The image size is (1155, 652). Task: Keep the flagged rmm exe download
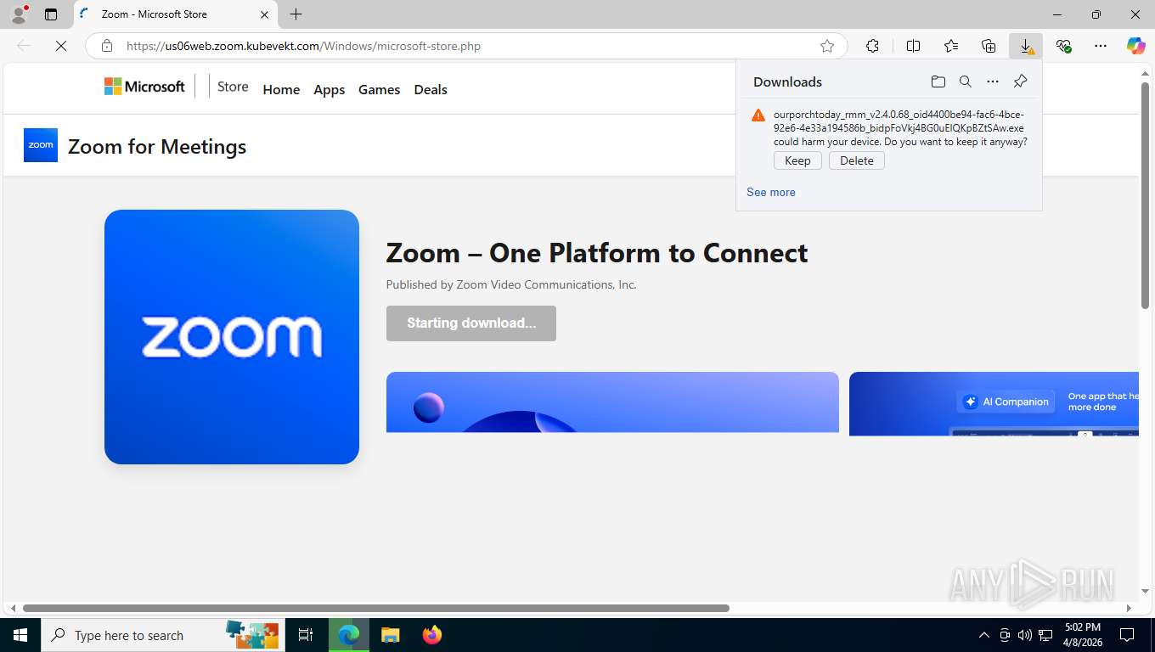tap(797, 160)
